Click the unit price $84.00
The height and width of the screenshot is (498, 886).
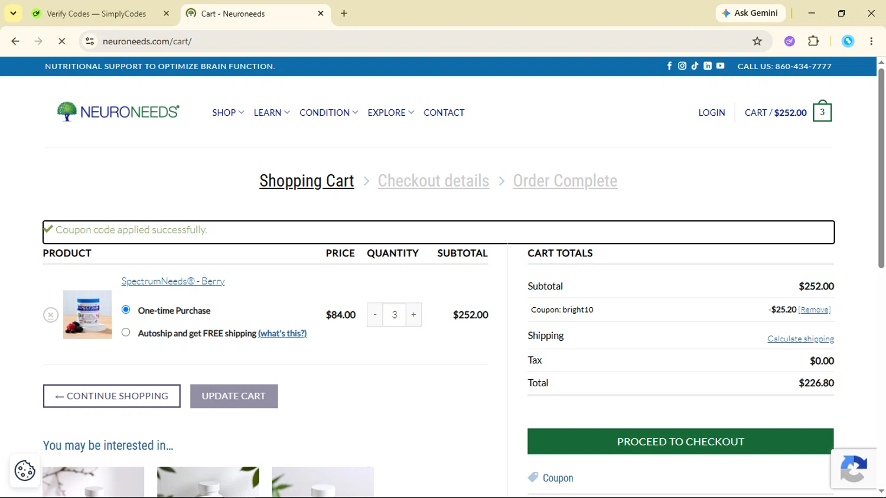click(341, 315)
